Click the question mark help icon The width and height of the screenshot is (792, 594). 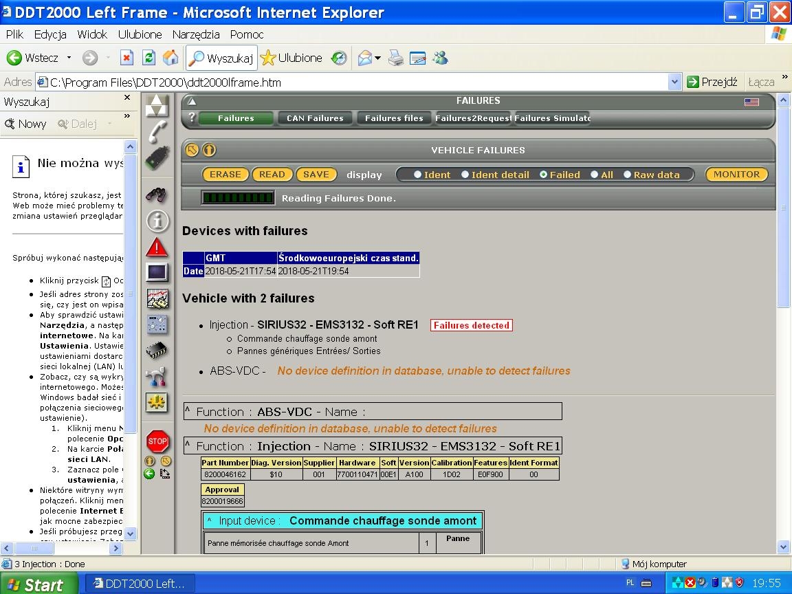192,117
